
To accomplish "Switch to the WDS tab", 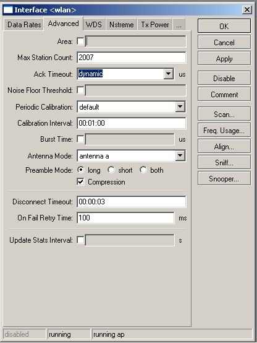I will click(94, 25).
